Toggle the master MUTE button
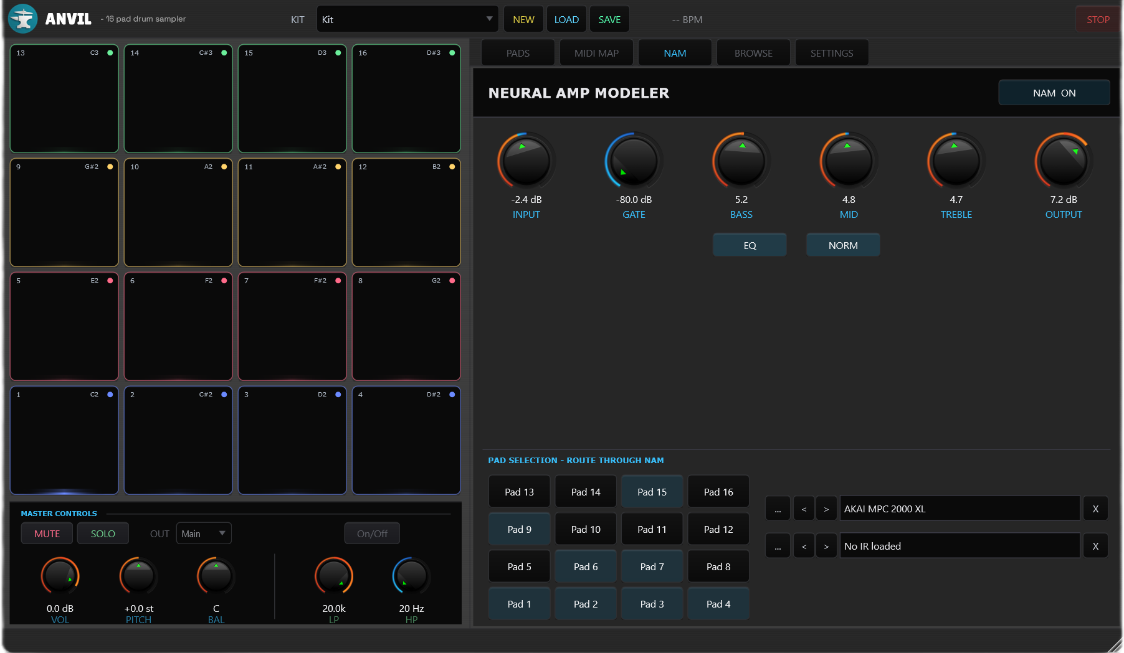The height and width of the screenshot is (653, 1124). [47, 533]
